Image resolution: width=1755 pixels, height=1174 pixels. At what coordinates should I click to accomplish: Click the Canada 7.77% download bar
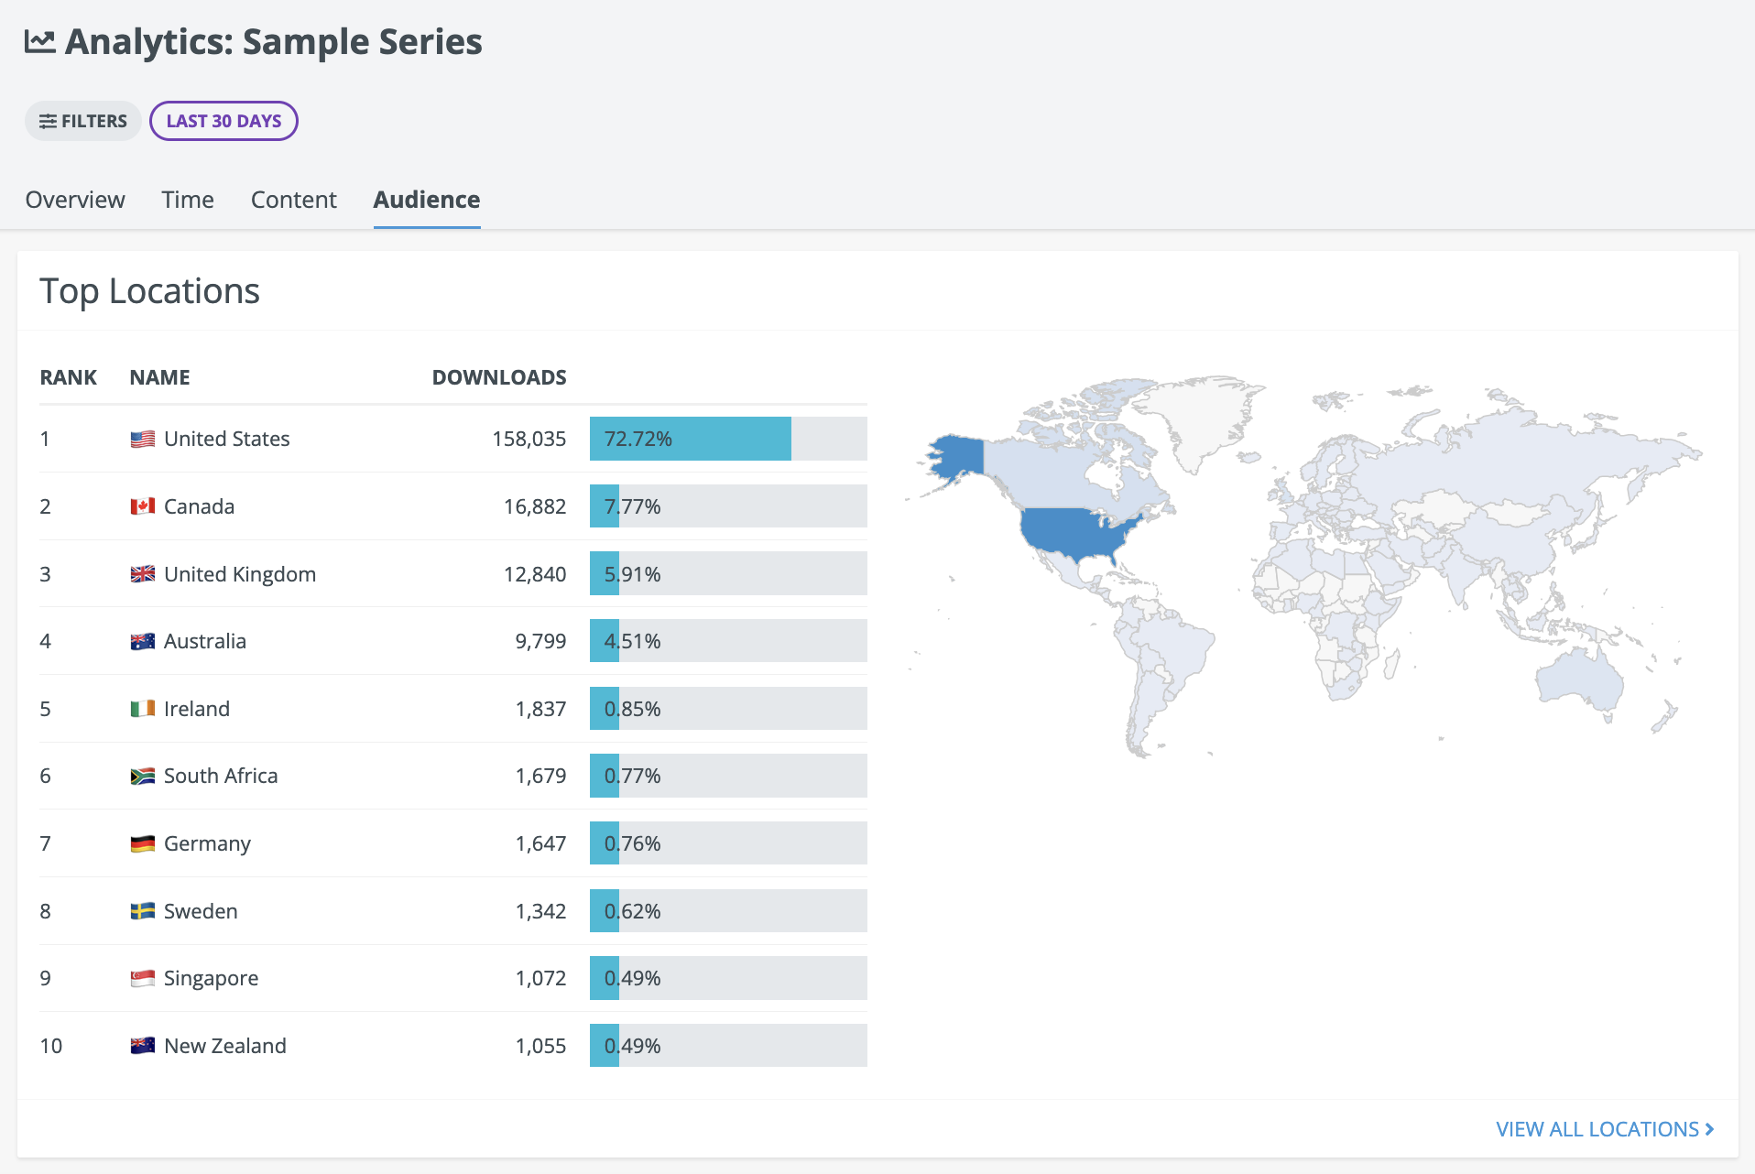pos(728,506)
